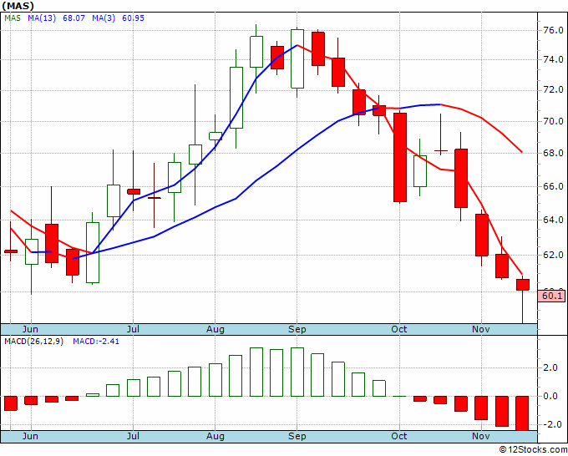Click Jun on the price chart axis
The height and width of the screenshot is (456, 568).
click(x=30, y=329)
